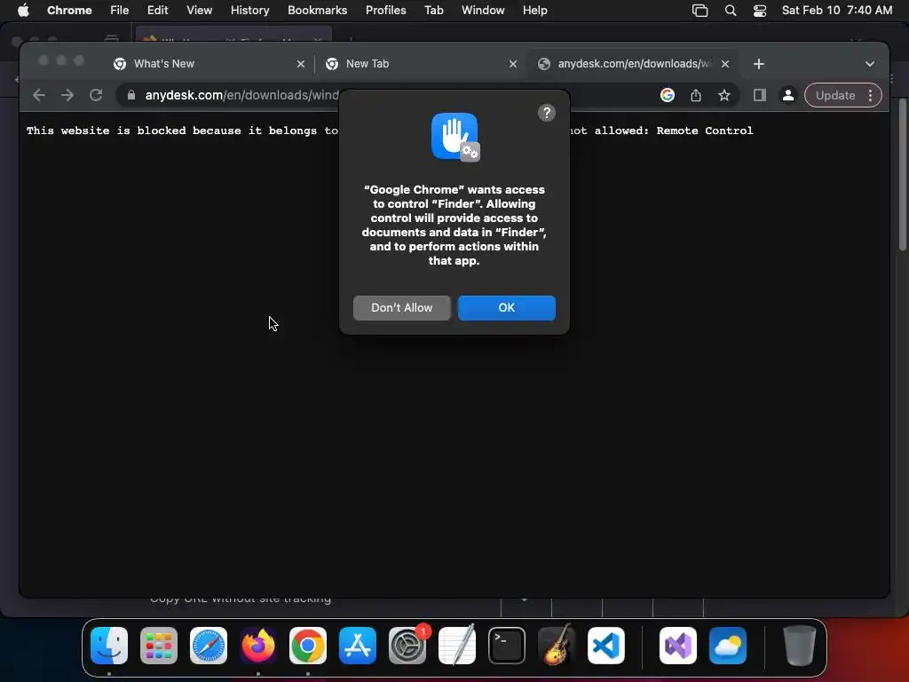This screenshot has width=909, height=682.
Task: Go forward using the browser forward arrow
Action: tap(67, 95)
